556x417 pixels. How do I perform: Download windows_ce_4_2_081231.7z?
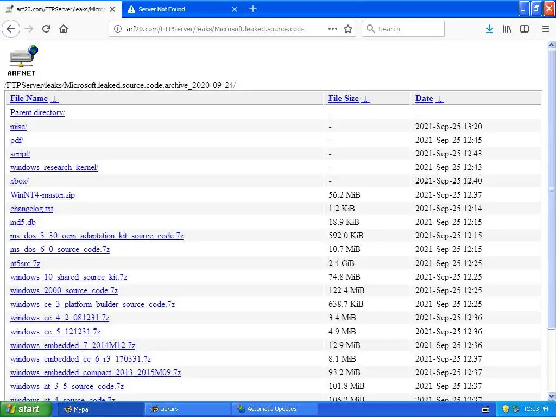[x=60, y=318]
